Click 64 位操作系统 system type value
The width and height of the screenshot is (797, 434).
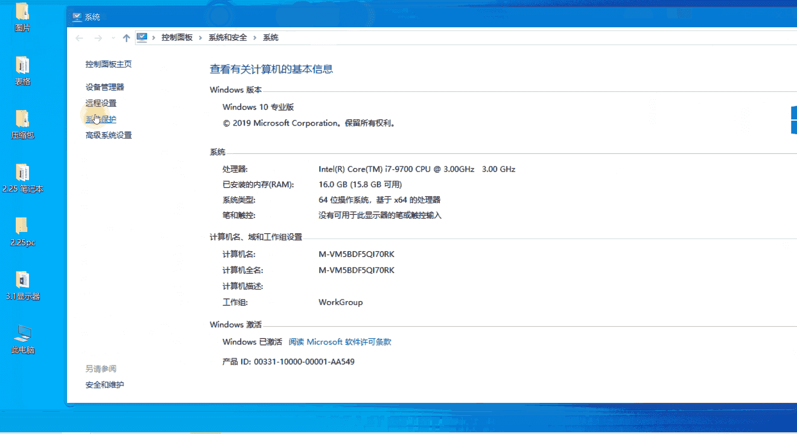click(x=380, y=200)
